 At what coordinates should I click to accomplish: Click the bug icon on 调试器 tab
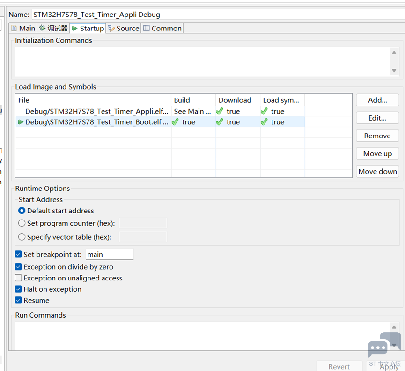[x=42, y=28]
